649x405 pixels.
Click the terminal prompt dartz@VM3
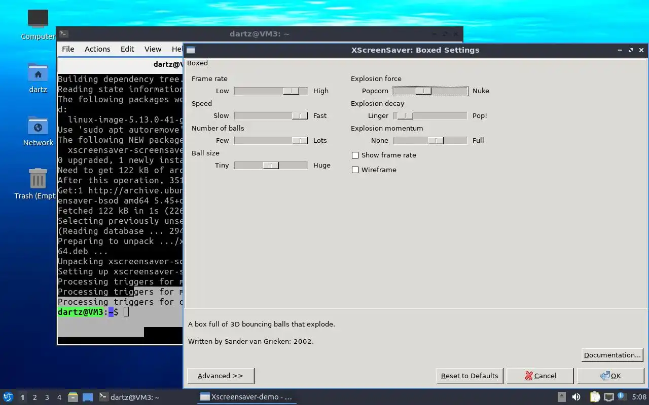pos(81,312)
